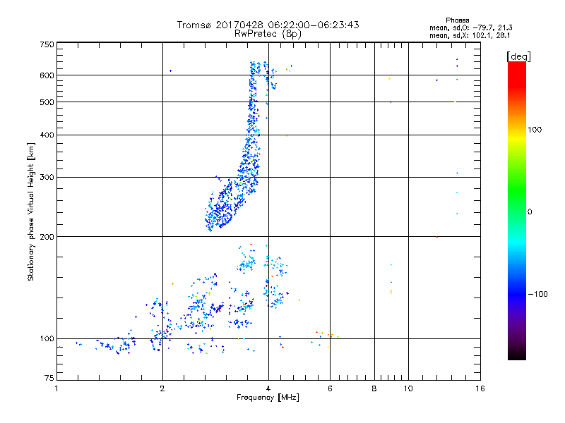This screenshot has width=565, height=423.
Task: Click the 'Frequency [MHz]' axis title
Action: (268, 398)
